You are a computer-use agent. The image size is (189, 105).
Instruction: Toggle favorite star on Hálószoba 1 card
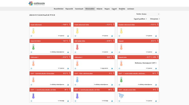pyautogui.click(x=32, y=69)
